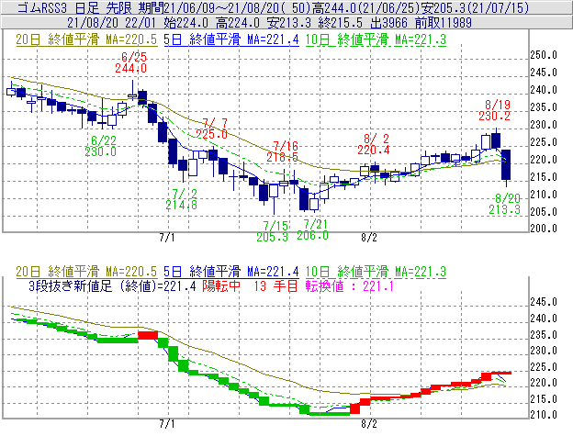
Task: Click the 3段抜き新値足 (終値)=221.4 label
Action: click(112, 285)
